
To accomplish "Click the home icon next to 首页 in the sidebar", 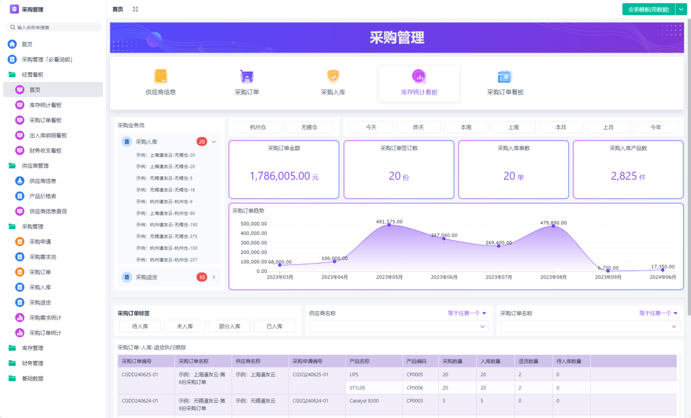I will coord(12,44).
